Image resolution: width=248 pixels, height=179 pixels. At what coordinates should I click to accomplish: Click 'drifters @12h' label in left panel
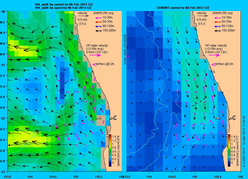105,64
